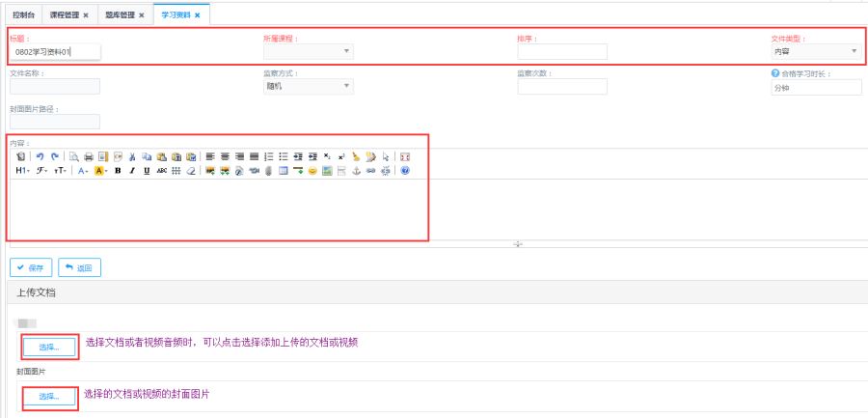Click the anchor icon in editor

click(356, 171)
